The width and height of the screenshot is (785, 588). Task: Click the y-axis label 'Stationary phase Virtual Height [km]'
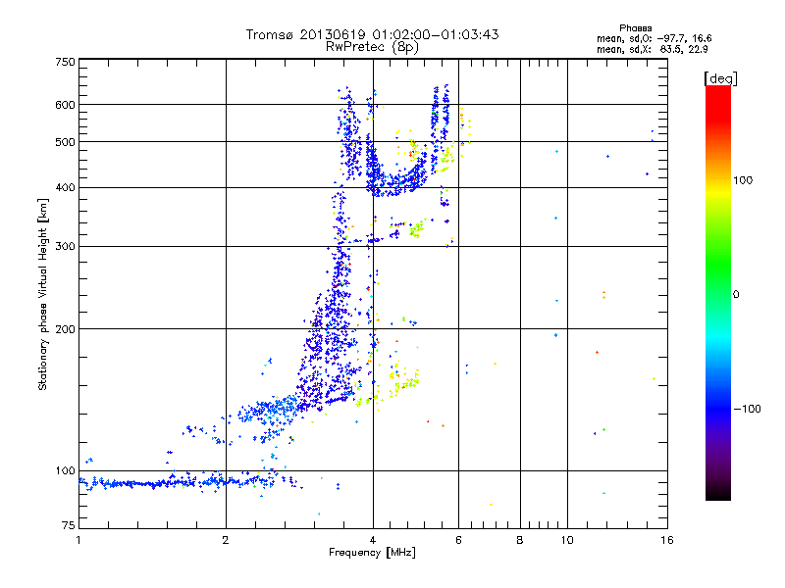[x=42, y=294]
